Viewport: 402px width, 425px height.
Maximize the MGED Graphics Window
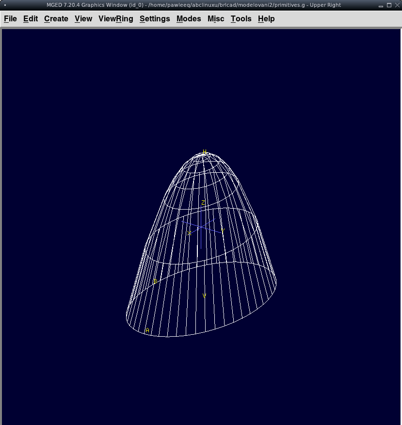[x=389, y=5]
